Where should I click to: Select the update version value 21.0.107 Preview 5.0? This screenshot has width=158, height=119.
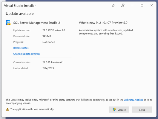[x=53, y=30]
